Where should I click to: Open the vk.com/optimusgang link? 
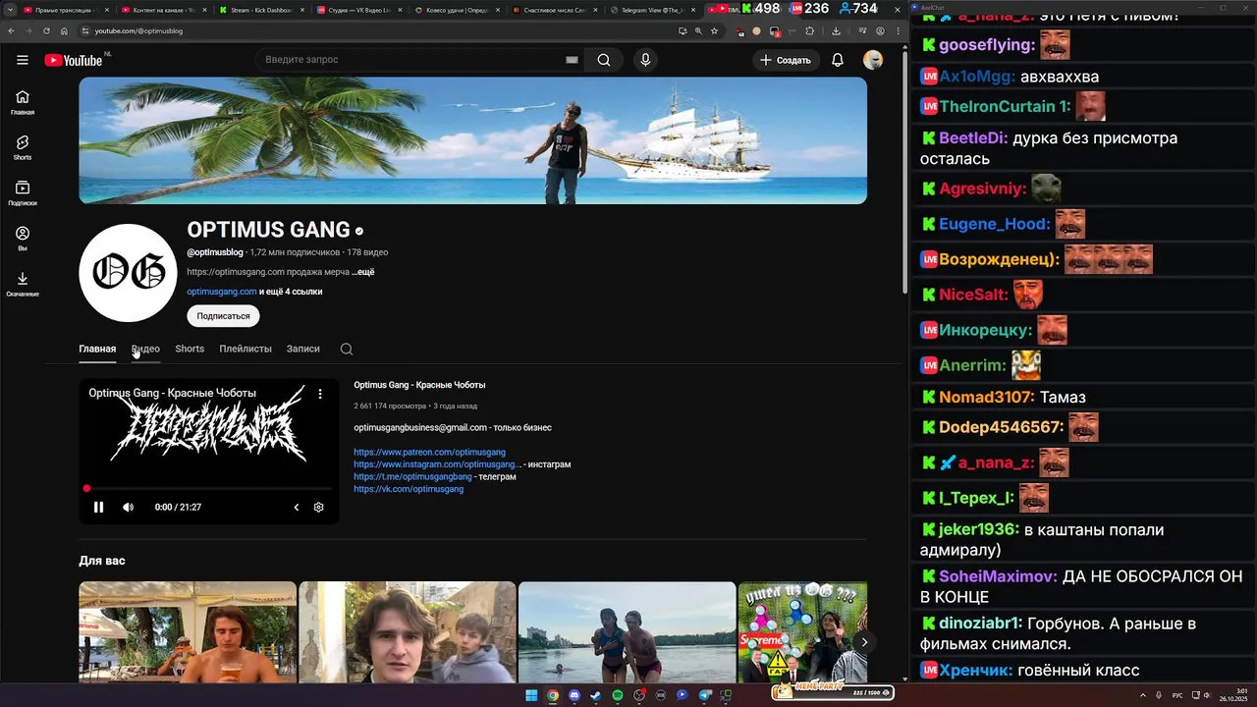[409, 489]
